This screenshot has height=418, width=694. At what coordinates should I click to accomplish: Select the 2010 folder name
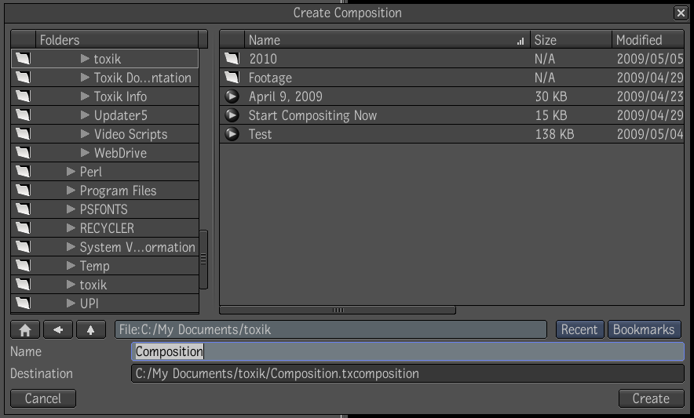point(263,59)
